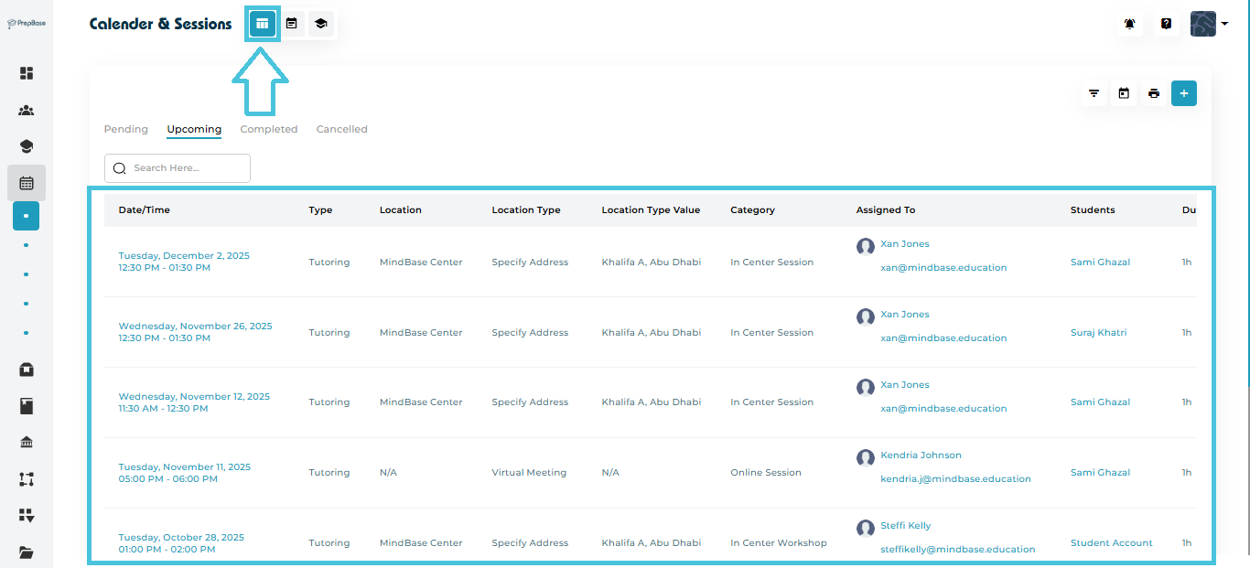
Task: Open the help question mark icon
Action: click(x=1166, y=24)
